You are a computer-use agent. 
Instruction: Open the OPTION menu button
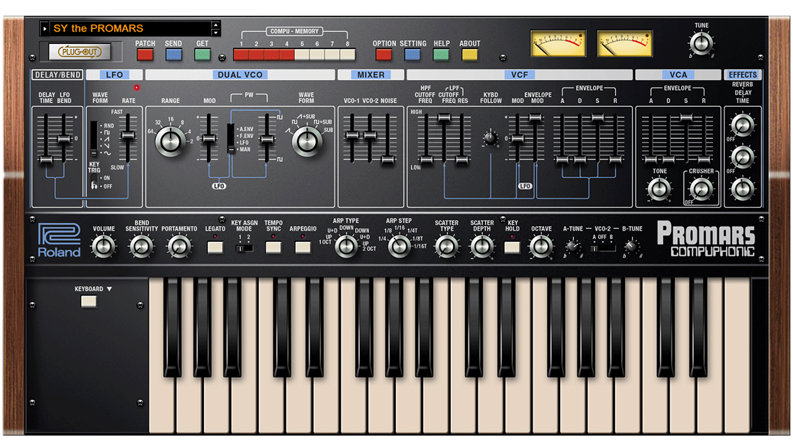click(384, 54)
